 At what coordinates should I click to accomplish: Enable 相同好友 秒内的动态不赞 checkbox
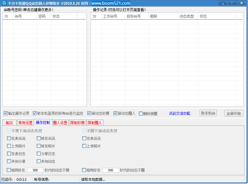[x=9, y=170]
